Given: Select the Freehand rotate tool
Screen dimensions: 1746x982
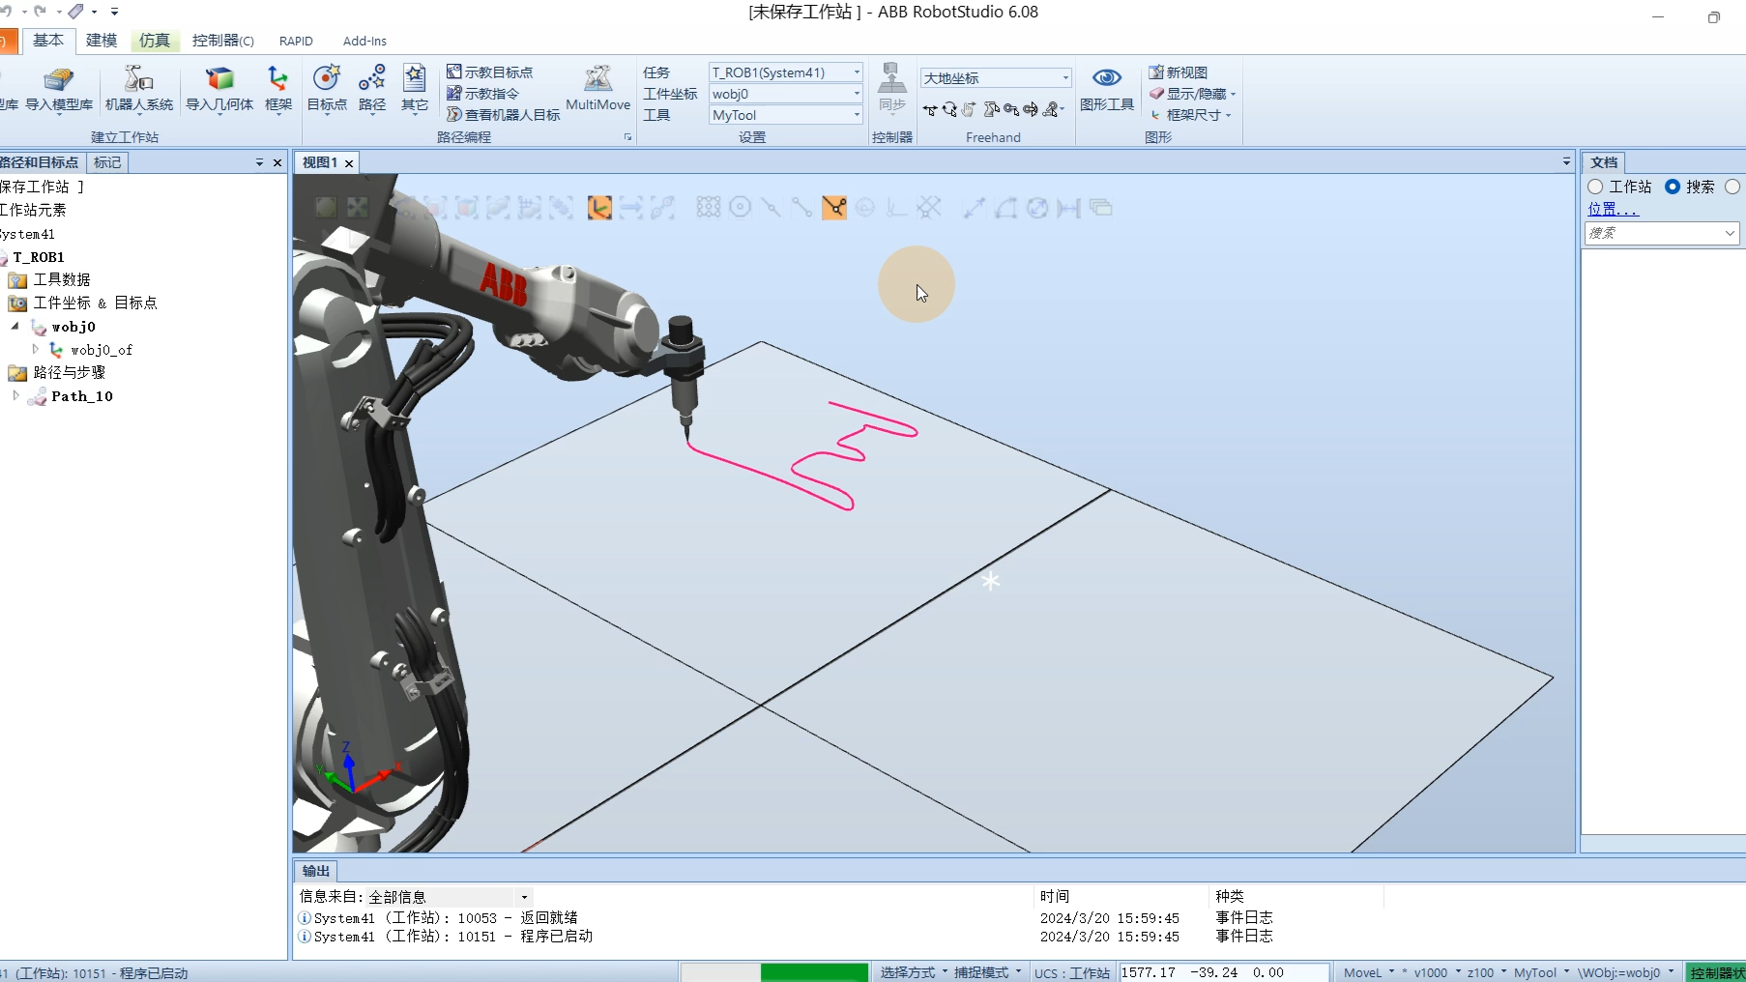Looking at the screenshot, I should click(x=950, y=110).
